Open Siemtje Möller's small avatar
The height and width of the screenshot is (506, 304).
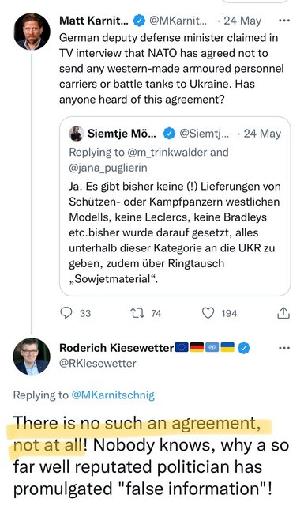click(x=77, y=134)
